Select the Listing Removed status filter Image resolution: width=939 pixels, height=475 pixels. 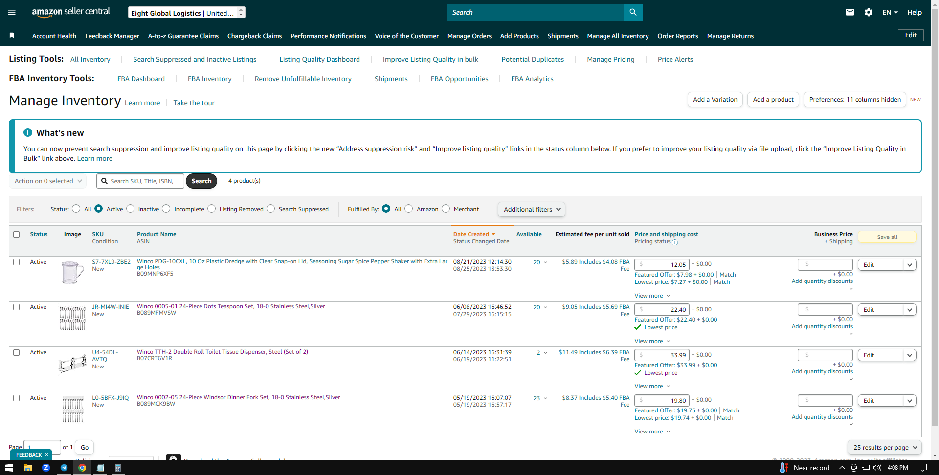[x=211, y=209]
